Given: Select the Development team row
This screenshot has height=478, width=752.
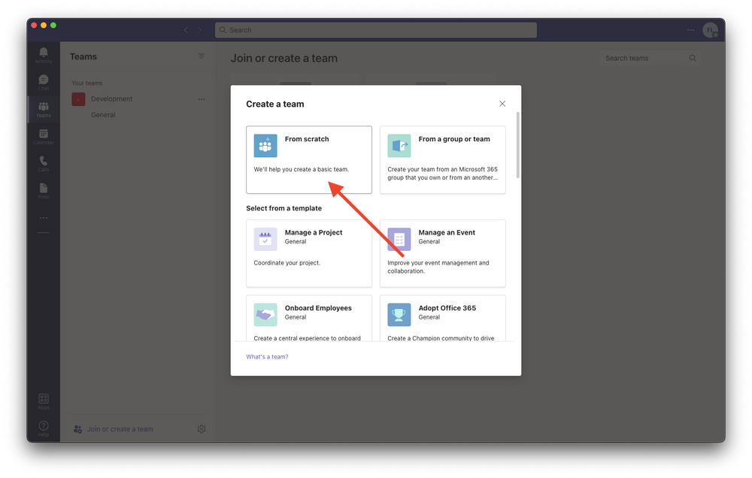Looking at the screenshot, I should [x=138, y=98].
